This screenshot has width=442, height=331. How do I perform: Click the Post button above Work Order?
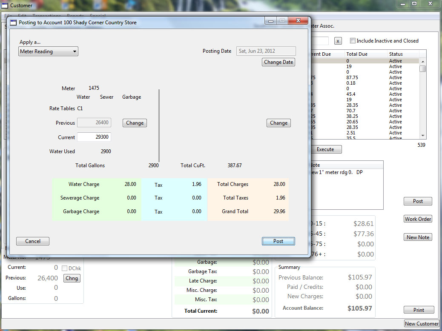(x=418, y=201)
